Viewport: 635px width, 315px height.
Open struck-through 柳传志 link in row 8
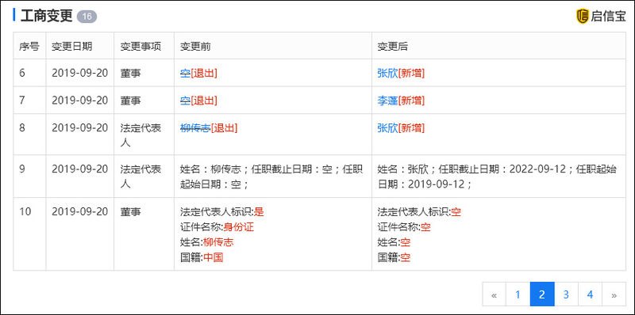195,128
